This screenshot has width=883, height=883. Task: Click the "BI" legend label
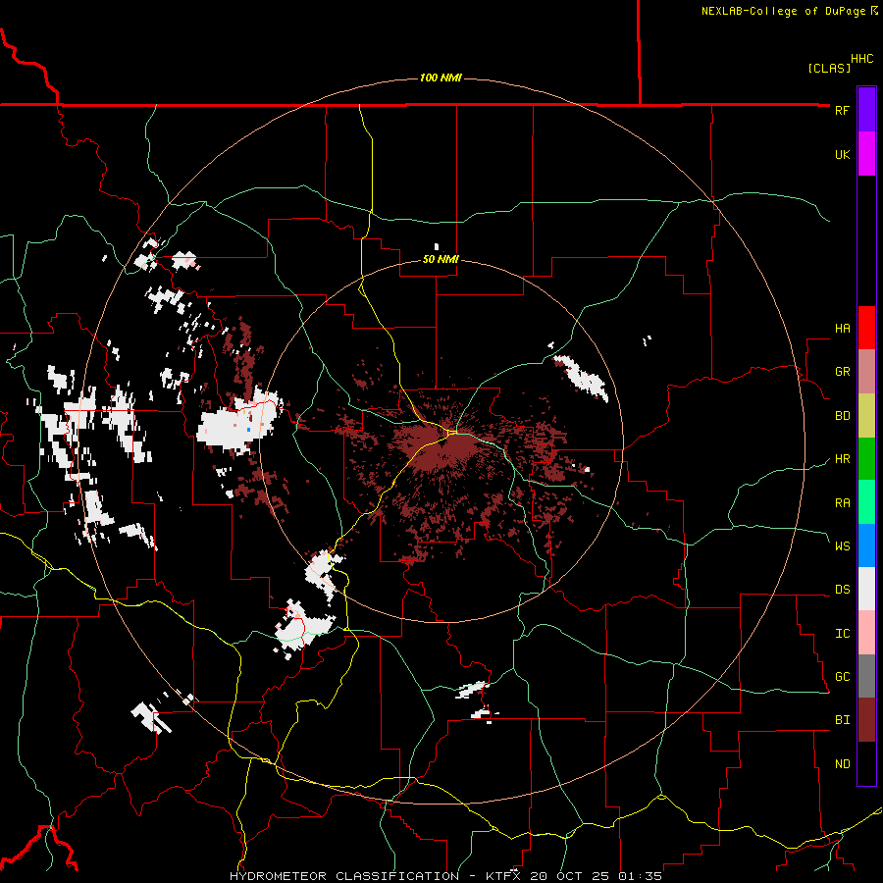tap(842, 720)
